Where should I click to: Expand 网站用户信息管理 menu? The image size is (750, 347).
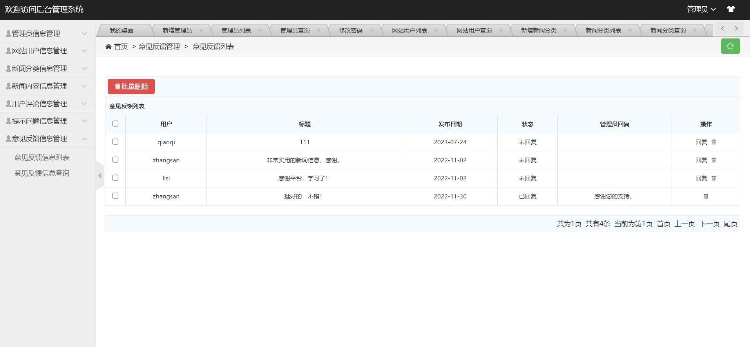coord(47,51)
